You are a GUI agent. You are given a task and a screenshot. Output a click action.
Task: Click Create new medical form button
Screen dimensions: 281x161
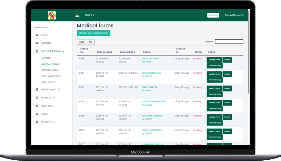tap(93, 33)
